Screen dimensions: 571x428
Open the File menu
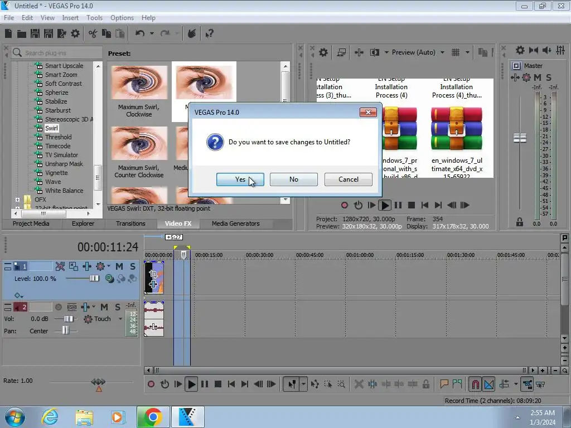(9, 17)
